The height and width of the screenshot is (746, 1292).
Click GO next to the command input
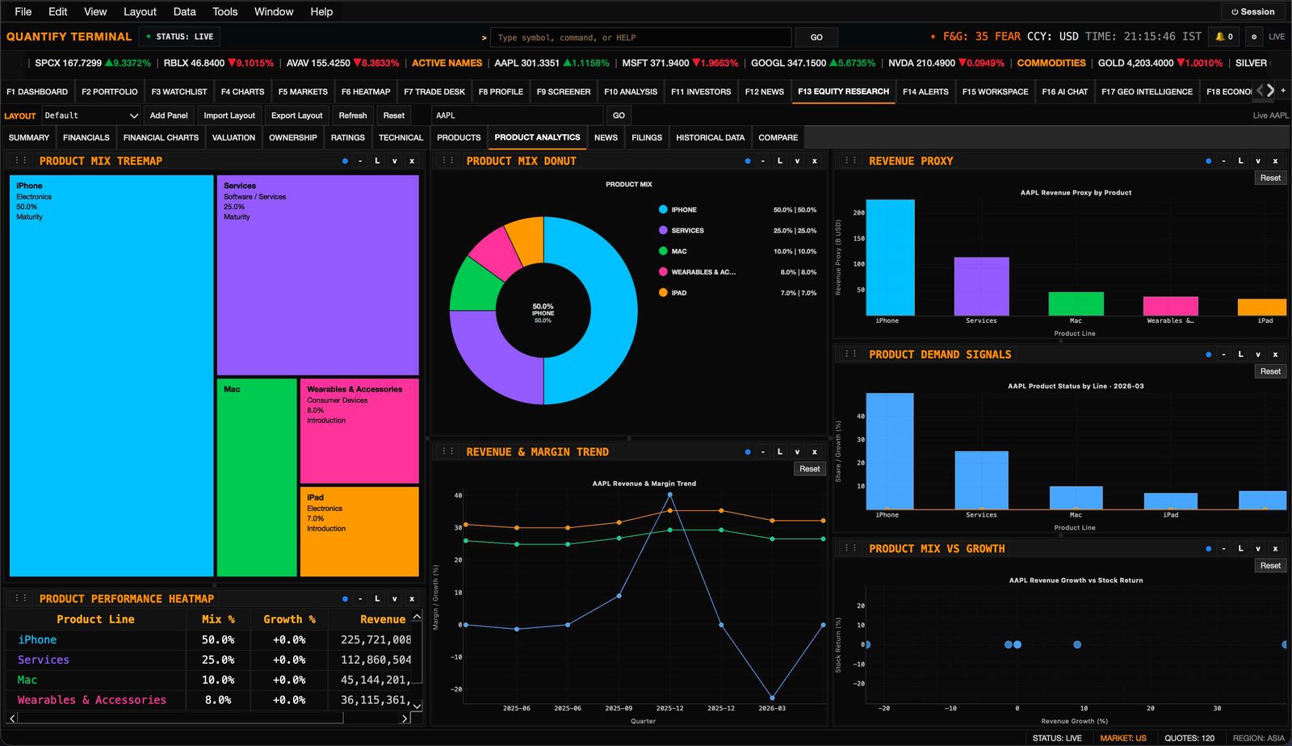(816, 37)
